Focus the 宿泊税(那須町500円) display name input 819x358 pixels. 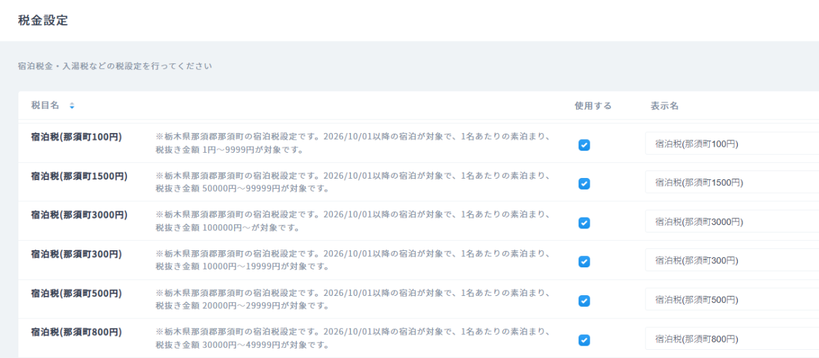coord(730,300)
